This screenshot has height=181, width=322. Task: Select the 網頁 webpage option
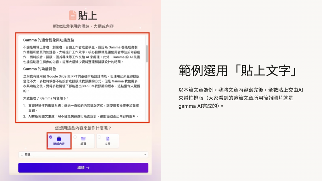pos(83,141)
